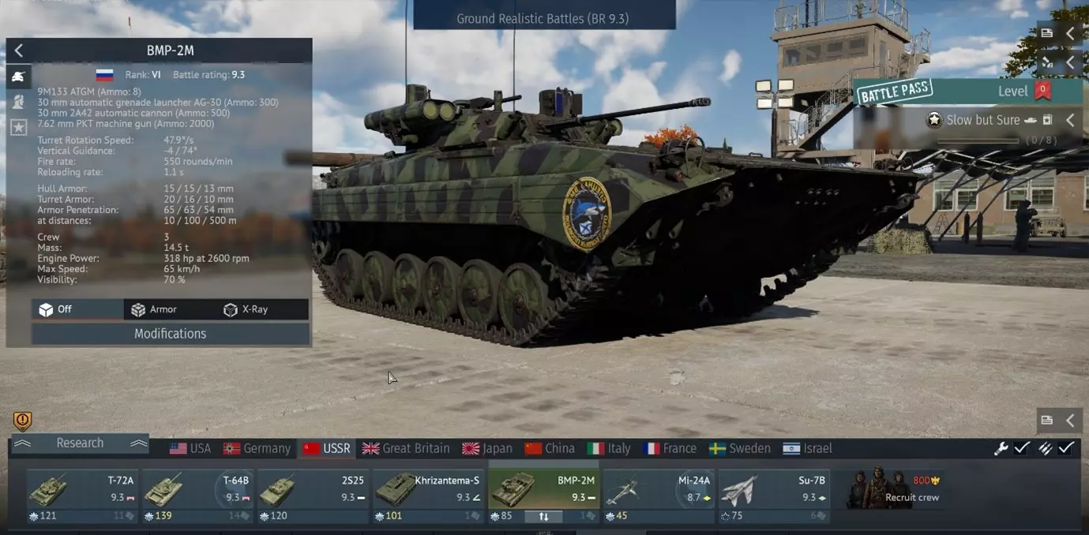Close the BMP-2M info panel back arrow
This screenshot has width=1089, height=535.
(x=18, y=51)
